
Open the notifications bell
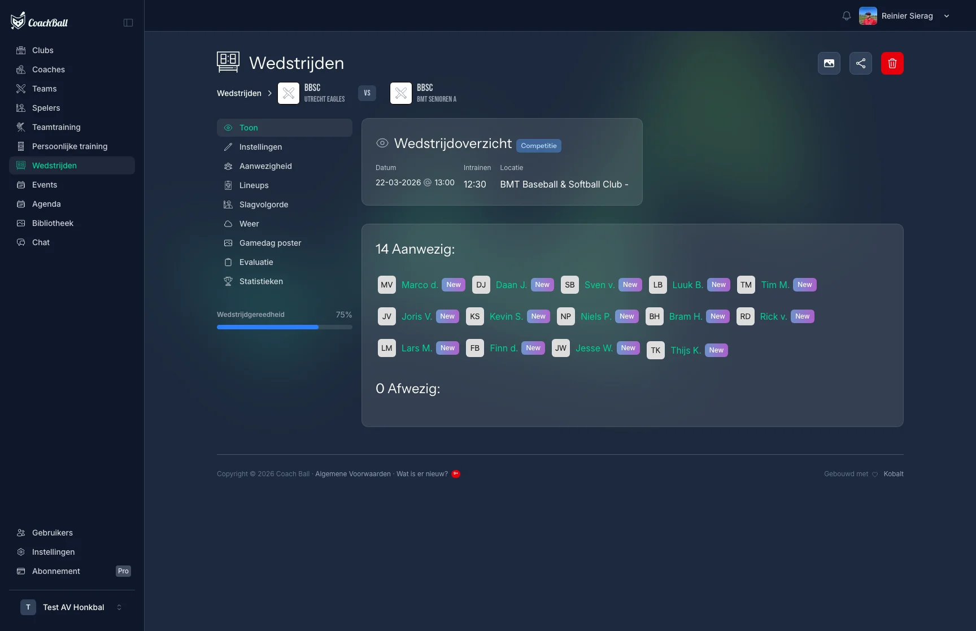[846, 16]
